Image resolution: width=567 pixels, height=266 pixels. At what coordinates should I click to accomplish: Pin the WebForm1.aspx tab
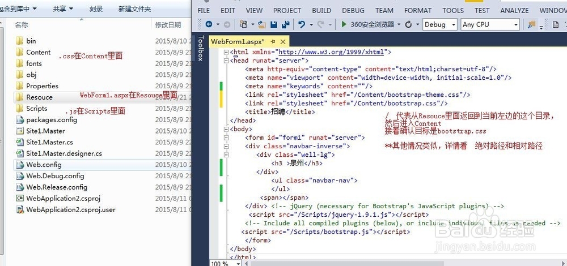click(x=273, y=41)
